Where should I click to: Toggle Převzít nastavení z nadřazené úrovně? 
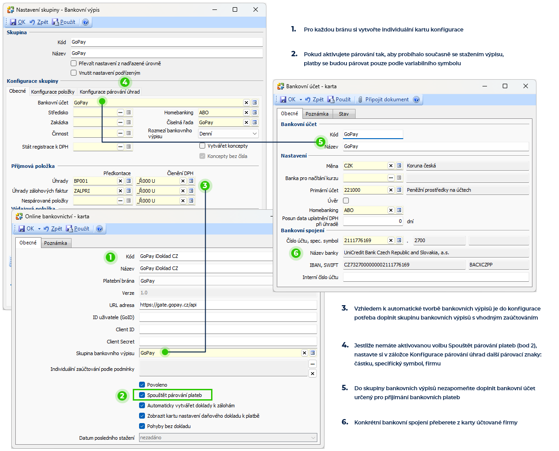tap(74, 63)
